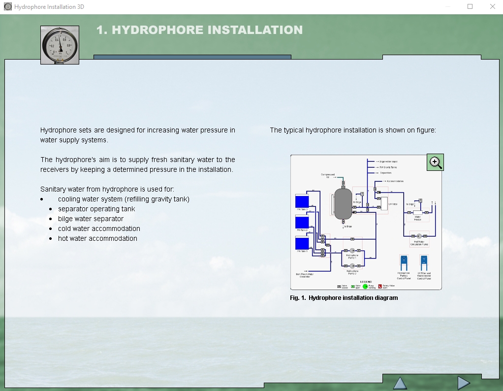Click the heading '1. HYDROPHORE INSTALLATION'
Image resolution: width=503 pixels, height=391 pixels.
[x=199, y=30]
